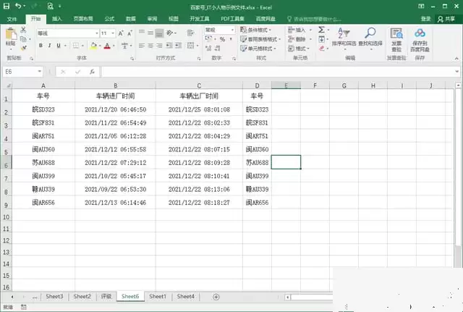Switch to the Formulas (公式) tab
463x312 pixels.
[x=109, y=19]
